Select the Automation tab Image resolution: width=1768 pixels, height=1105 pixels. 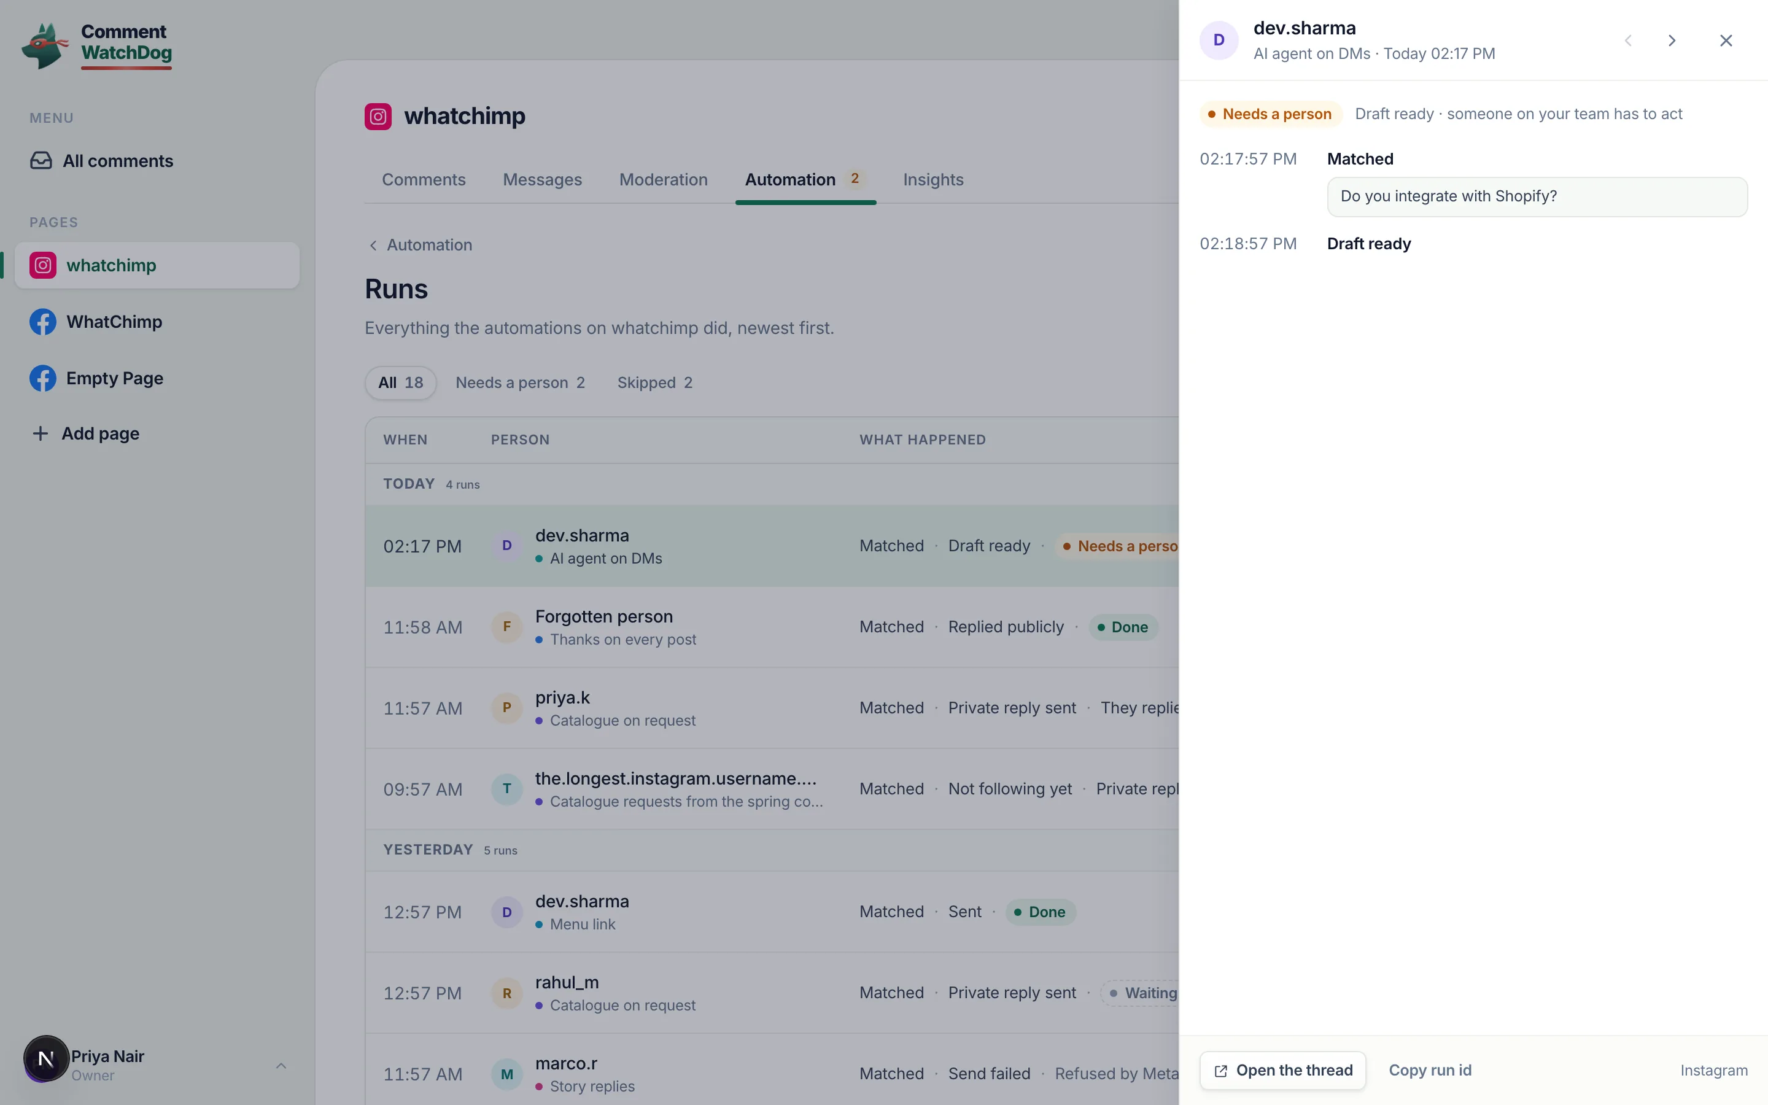coord(805,180)
